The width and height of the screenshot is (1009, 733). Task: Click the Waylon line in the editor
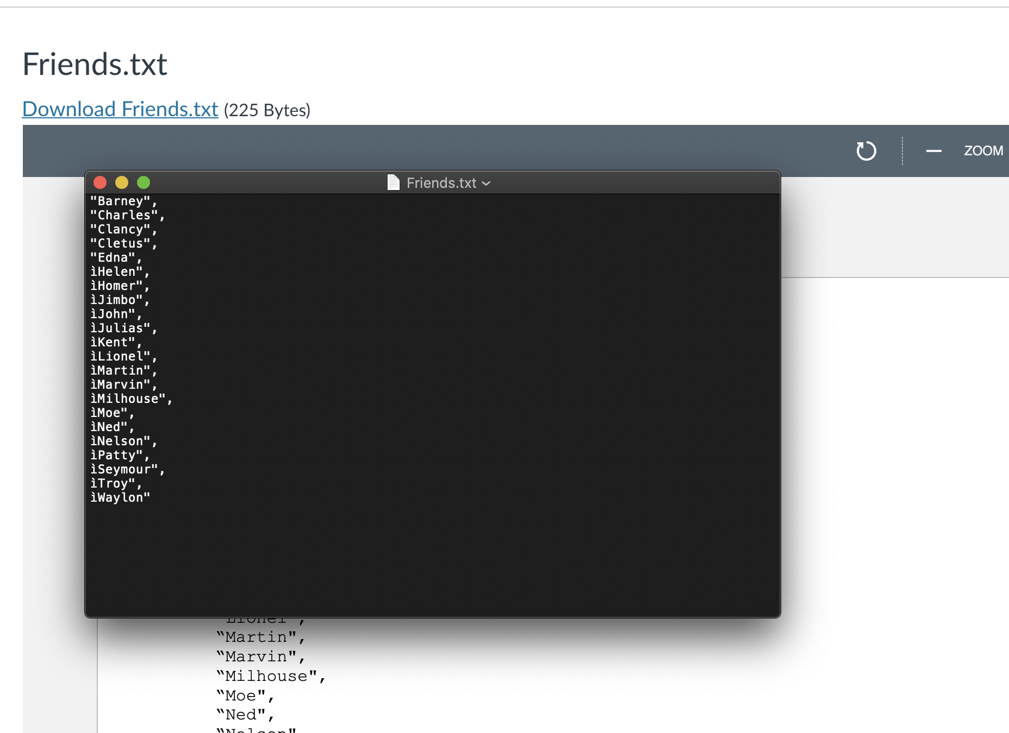pyautogui.click(x=120, y=498)
